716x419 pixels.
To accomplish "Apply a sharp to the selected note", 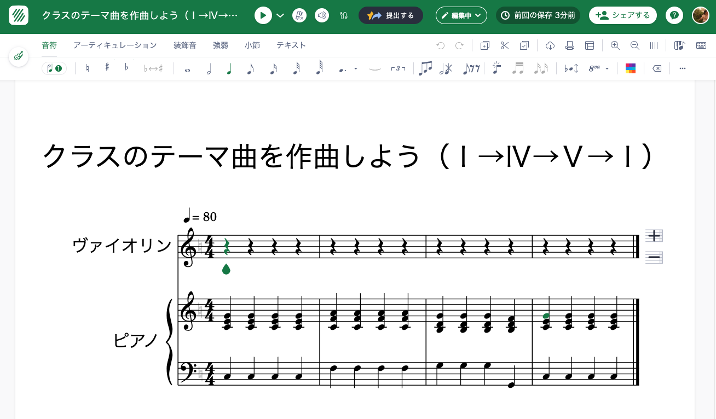I will tap(107, 68).
